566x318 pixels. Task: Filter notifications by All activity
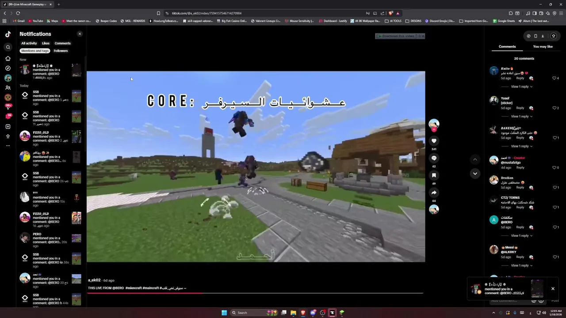pos(29,43)
